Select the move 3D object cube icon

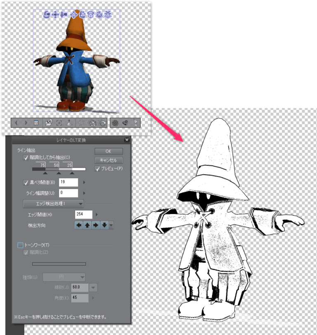74,14
